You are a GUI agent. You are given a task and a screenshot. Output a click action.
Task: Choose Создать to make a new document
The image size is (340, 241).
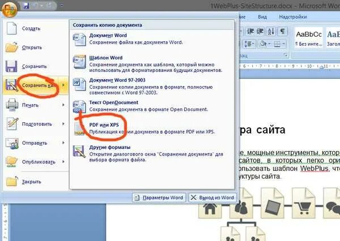[36, 28]
